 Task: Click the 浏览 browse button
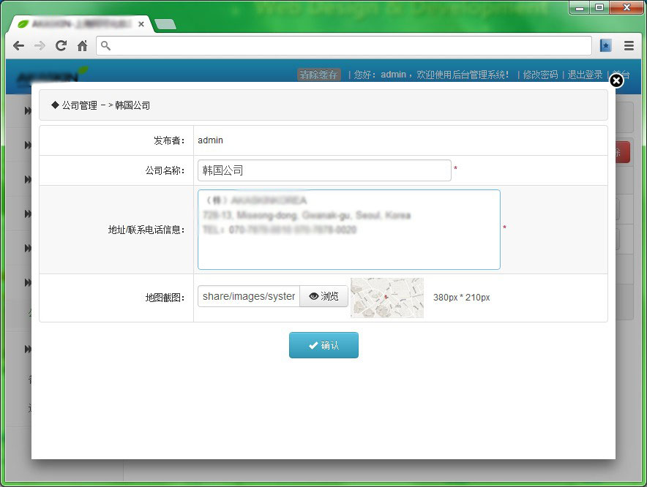coord(324,296)
